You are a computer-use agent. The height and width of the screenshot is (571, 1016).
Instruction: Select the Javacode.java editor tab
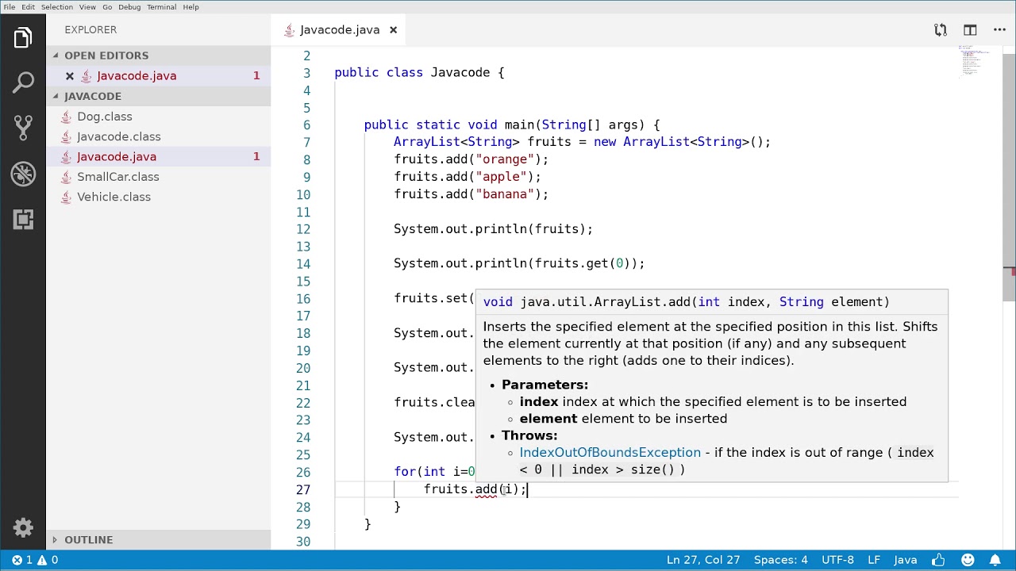click(340, 30)
